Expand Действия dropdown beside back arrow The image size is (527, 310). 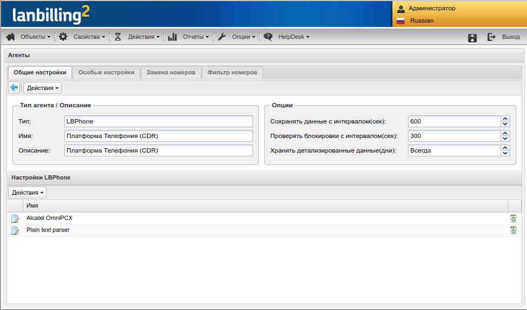(x=42, y=88)
